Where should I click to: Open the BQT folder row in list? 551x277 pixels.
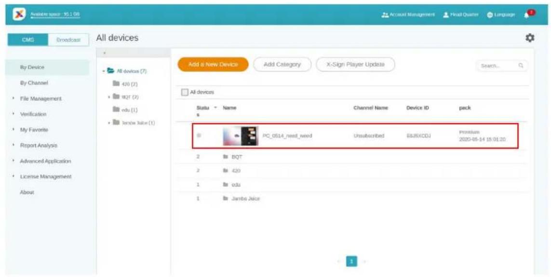click(x=353, y=157)
